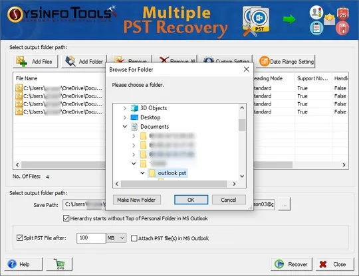The width and height of the screenshot is (359, 276).
Task: Click the folder tree horizontal scroll left arrow
Action: tap(117, 184)
